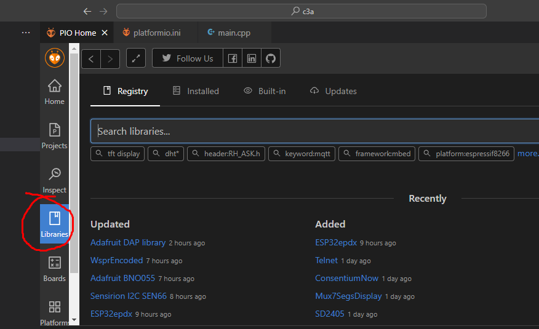Toggle the expand fullscreen button
The height and width of the screenshot is (329, 539).
coord(136,58)
